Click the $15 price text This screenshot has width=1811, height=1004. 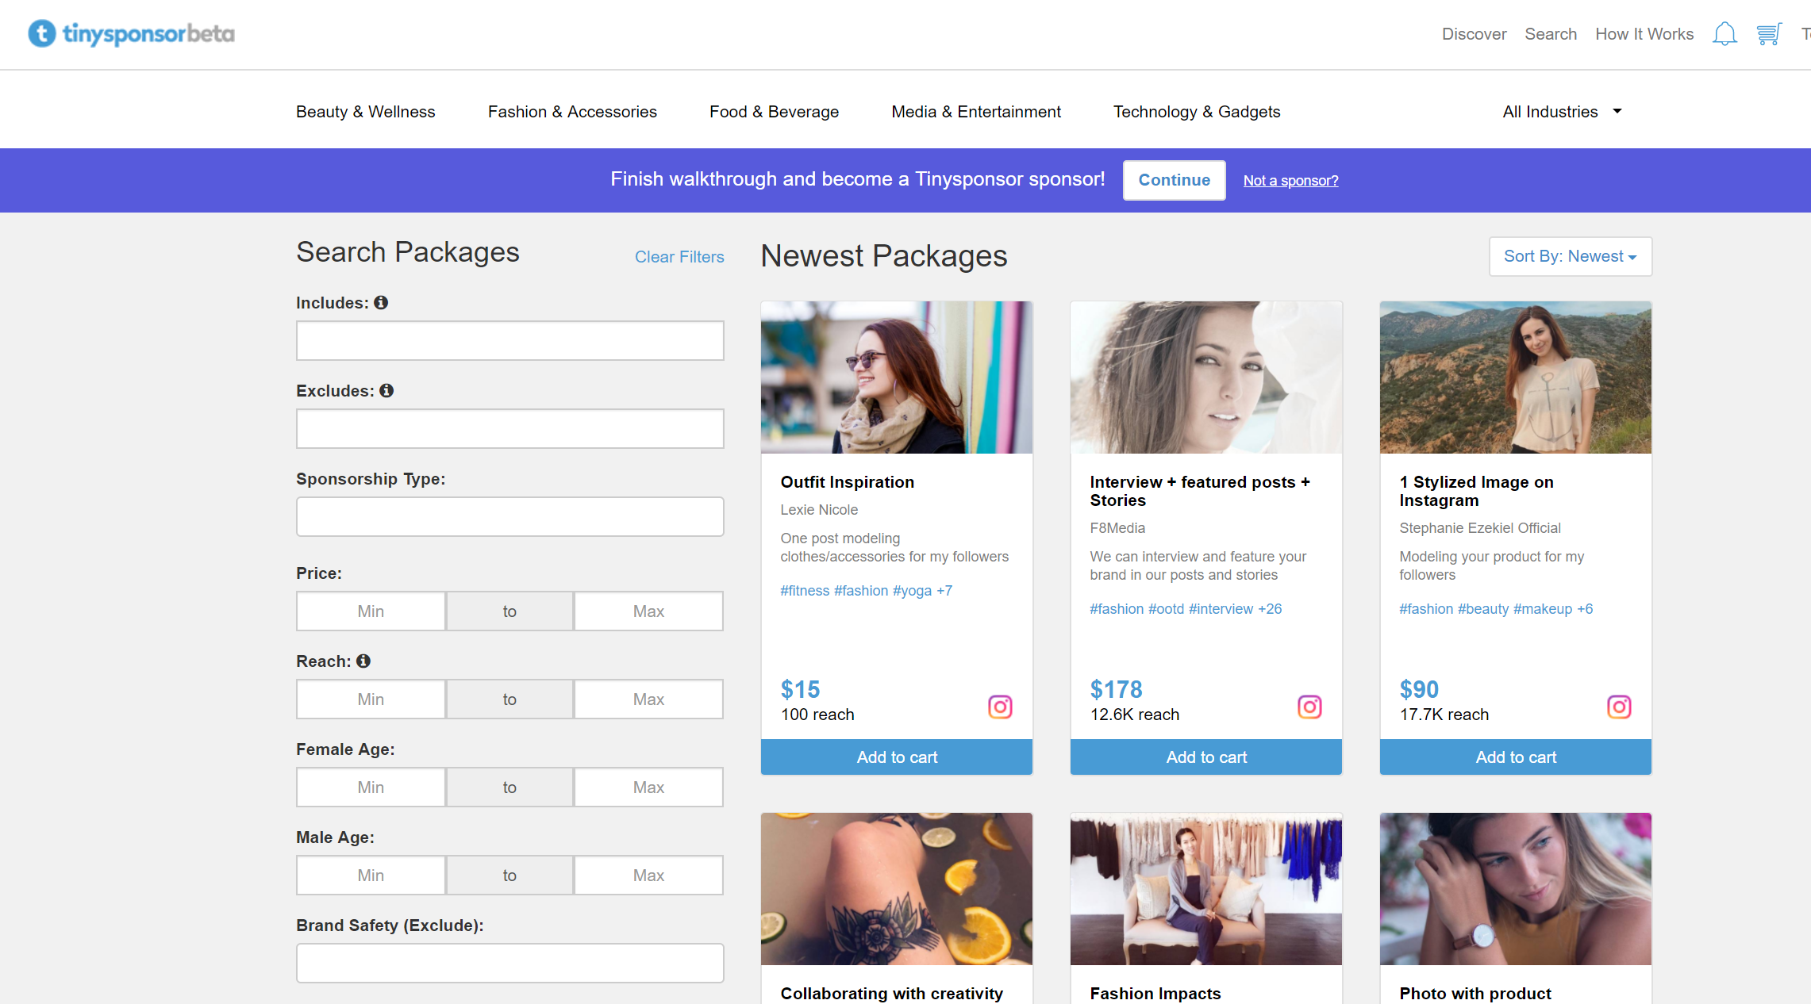coord(800,689)
